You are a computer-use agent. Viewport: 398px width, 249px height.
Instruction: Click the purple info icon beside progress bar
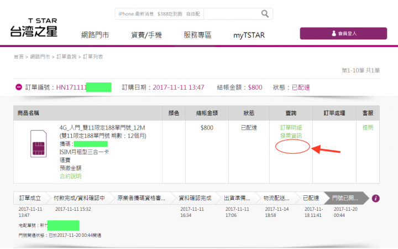[x=376, y=198]
